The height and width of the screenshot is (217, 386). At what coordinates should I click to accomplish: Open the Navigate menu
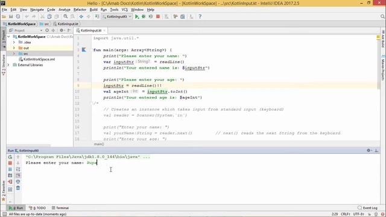coord(37,10)
